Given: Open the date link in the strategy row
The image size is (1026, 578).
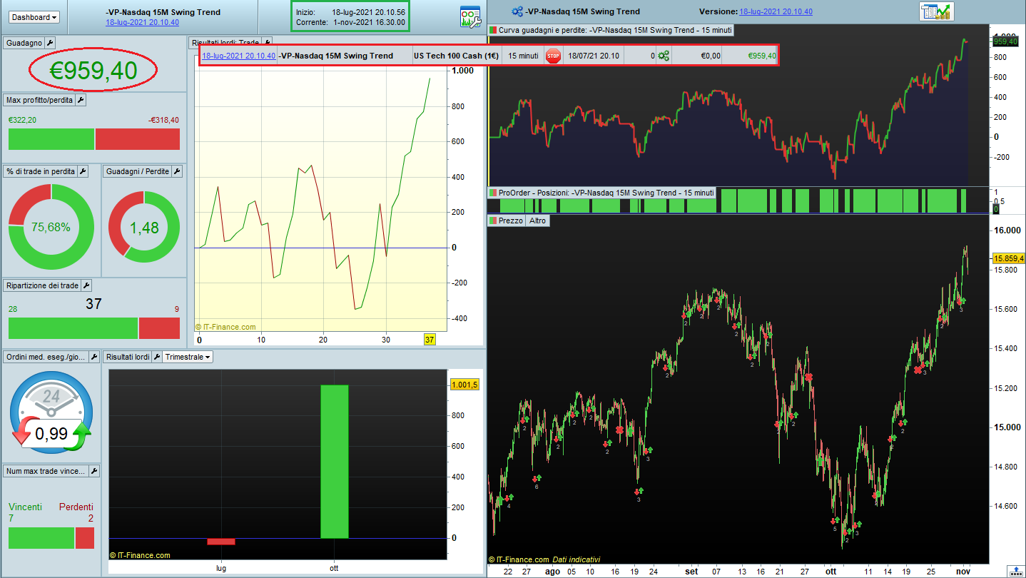Looking at the screenshot, I should pos(239,56).
